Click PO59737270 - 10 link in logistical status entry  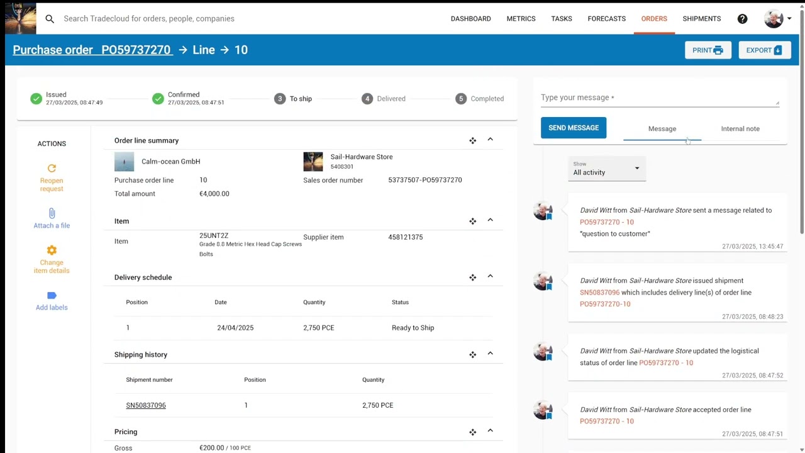point(666,363)
